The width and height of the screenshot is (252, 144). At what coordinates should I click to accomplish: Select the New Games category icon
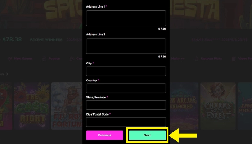(x=10, y=59)
